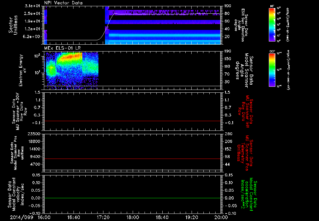Select the 19:20 time axis label

(191, 217)
